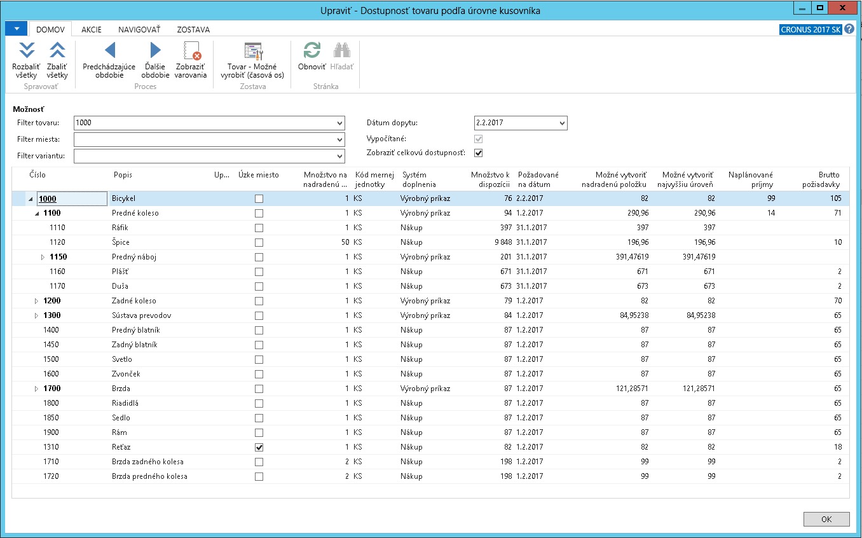This screenshot has width=862, height=538.
Task: Toggle Zobraziť celkovú dostupnosť checkbox
Action: [479, 153]
